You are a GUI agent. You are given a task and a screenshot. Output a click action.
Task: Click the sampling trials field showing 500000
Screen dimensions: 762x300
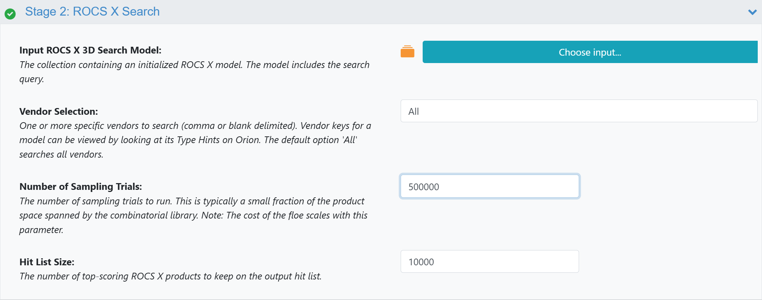[489, 187]
